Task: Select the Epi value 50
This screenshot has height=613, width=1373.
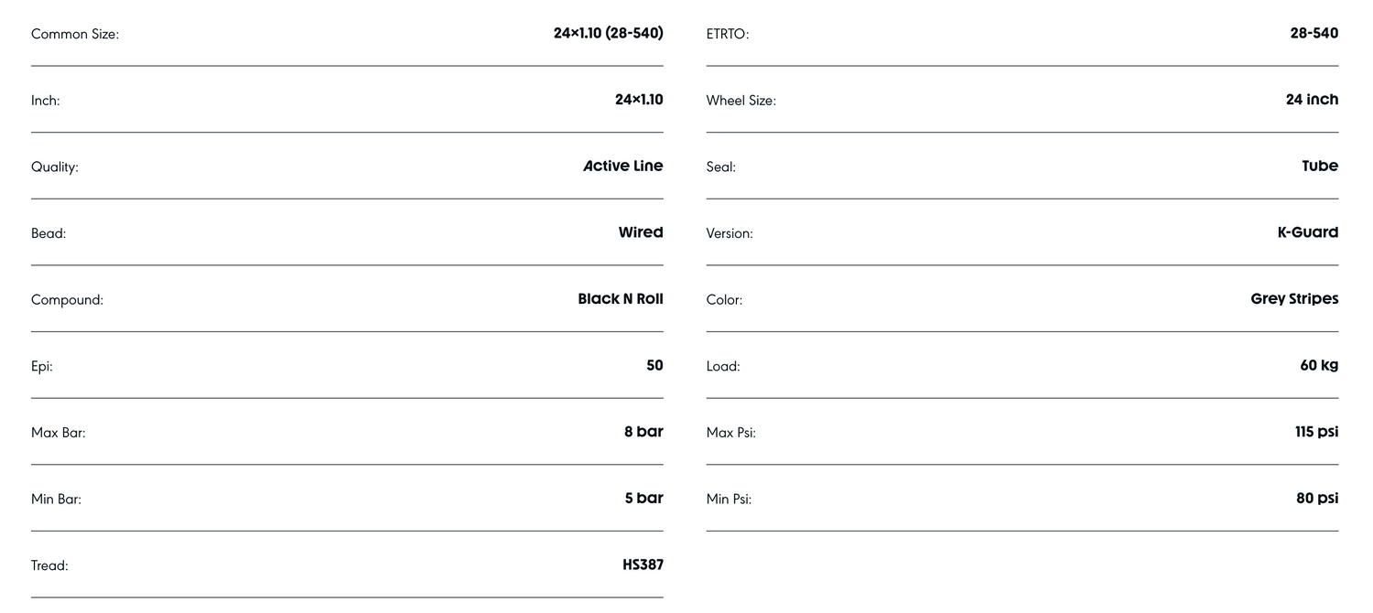Action: 654,365
